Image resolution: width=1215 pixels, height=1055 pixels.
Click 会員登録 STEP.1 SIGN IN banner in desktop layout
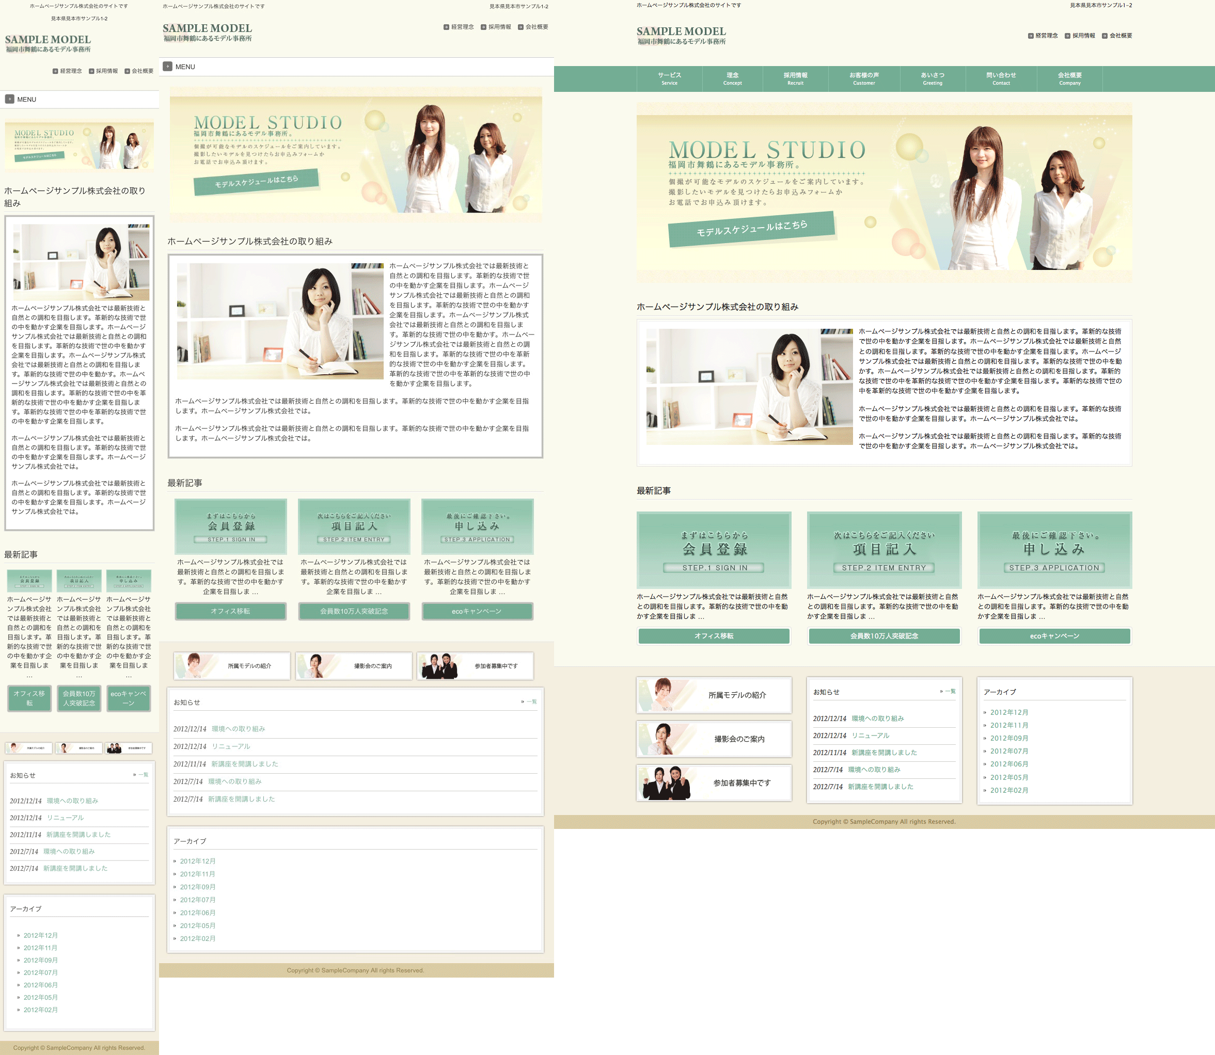coord(713,550)
